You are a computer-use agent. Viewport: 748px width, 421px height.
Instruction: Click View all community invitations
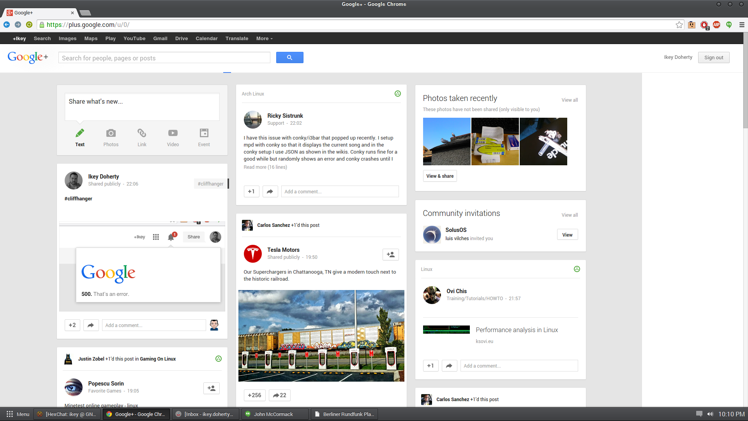[570, 215]
